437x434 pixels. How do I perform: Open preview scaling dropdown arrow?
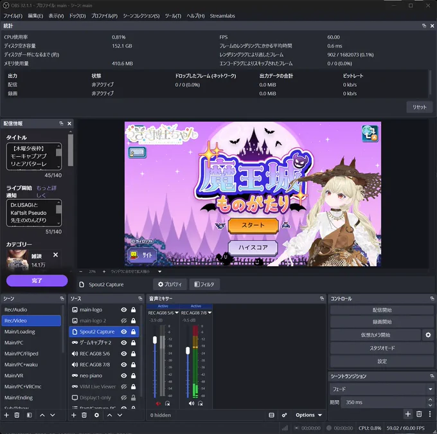point(159,271)
